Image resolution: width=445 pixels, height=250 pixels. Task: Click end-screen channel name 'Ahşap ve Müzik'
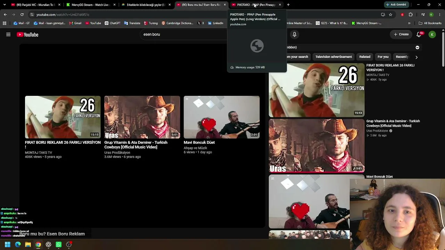click(195, 148)
